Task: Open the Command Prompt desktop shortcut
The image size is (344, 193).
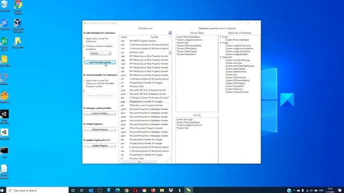Action: (x=4, y=152)
